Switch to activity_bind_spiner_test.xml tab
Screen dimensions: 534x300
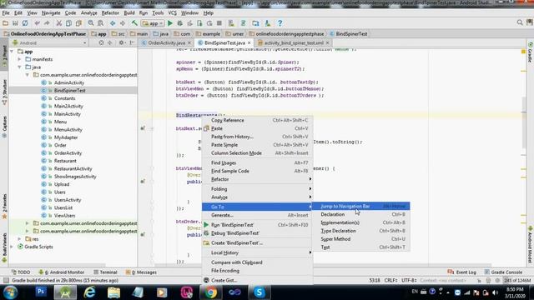294,42
